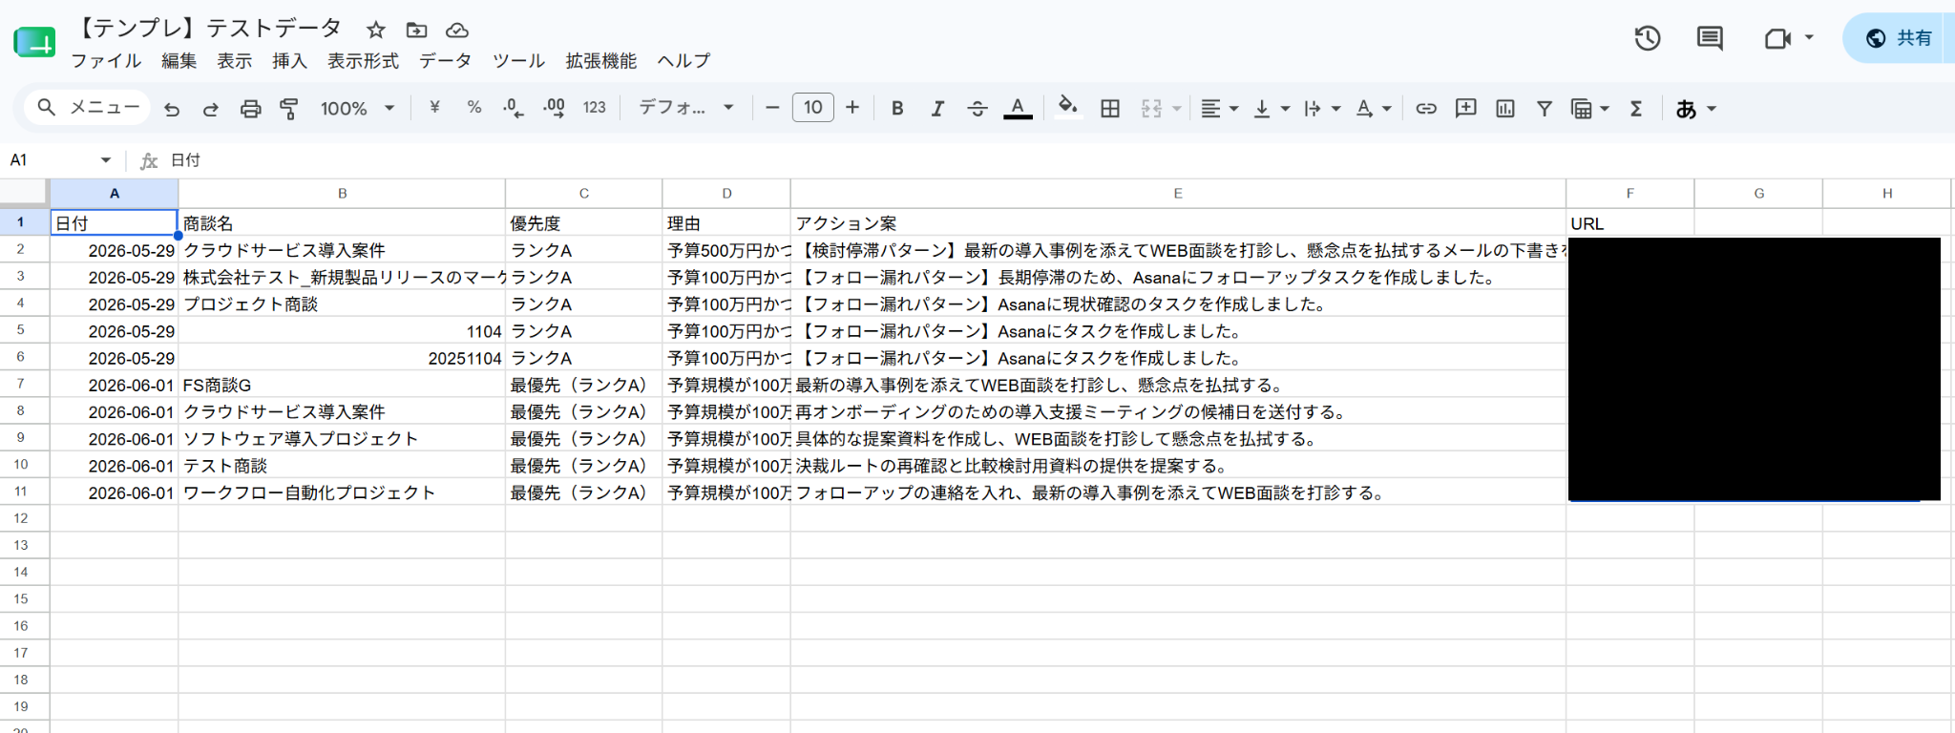This screenshot has height=733, width=1955.
Task: Click the merge cells icon
Action: [x=1152, y=109]
